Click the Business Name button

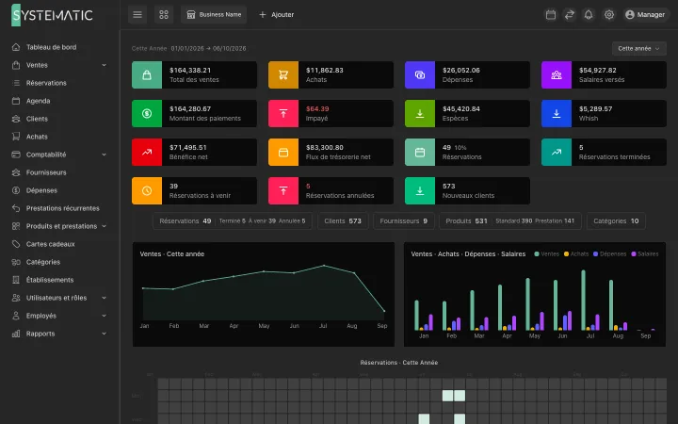click(214, 15)
